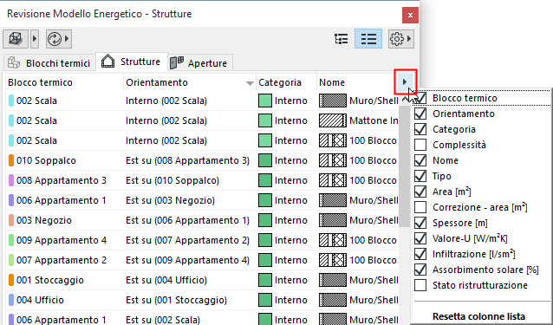Toggle Blocco termico column checkbox
The width and height of the screenshot is (553, 325).
[x=420, y=98]
